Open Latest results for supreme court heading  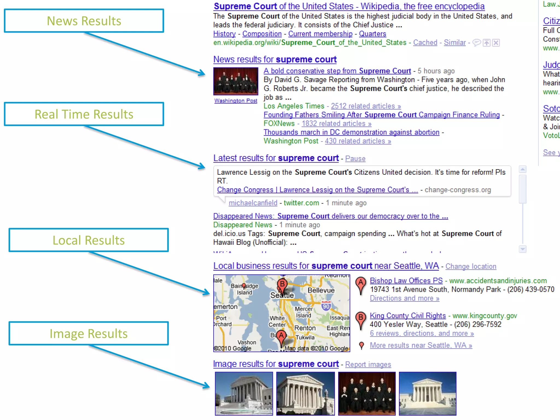pyautogui.click(x=276, y=158)
